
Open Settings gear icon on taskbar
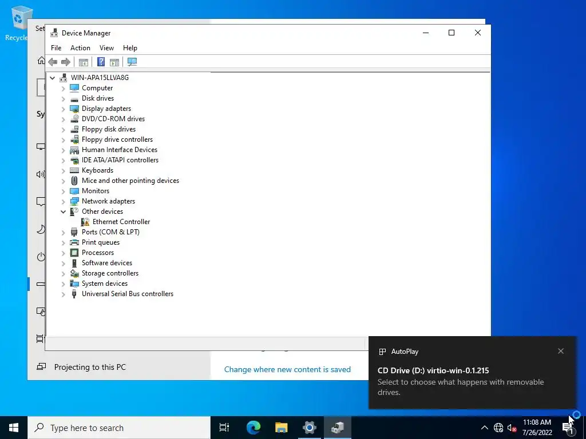[310, 428]
